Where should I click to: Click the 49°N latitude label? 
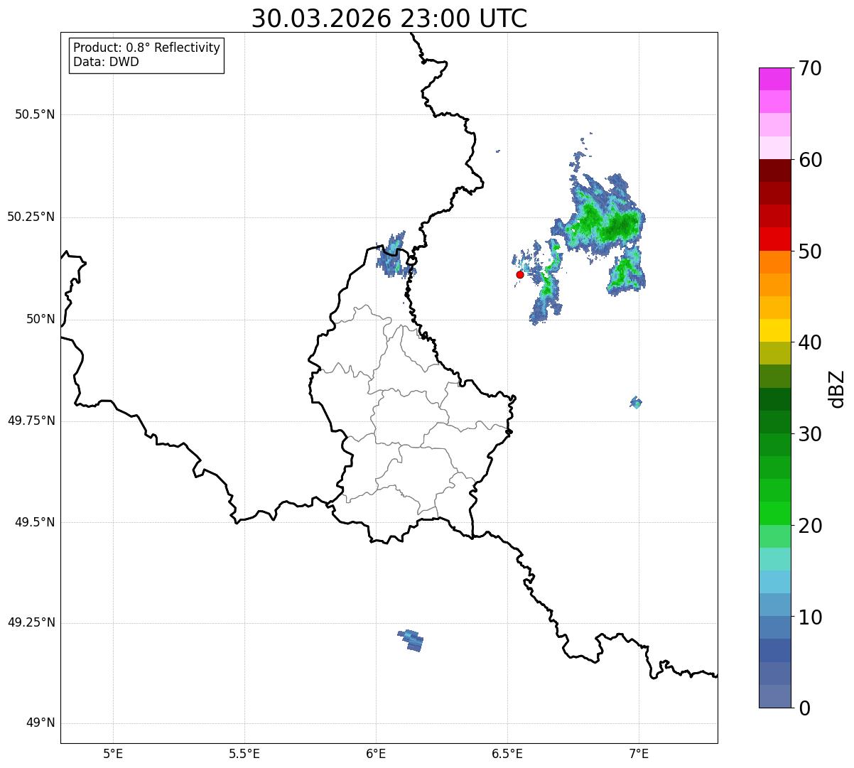click(40, 723)
